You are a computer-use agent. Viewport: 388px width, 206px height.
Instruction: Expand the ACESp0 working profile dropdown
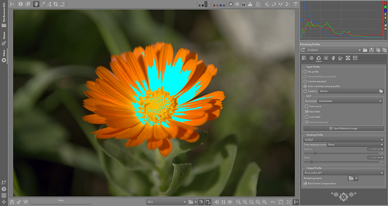click(x=344, y=140)
